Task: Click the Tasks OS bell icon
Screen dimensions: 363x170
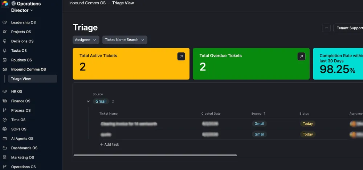Action: pyautogui.click(x=5, y=51)
